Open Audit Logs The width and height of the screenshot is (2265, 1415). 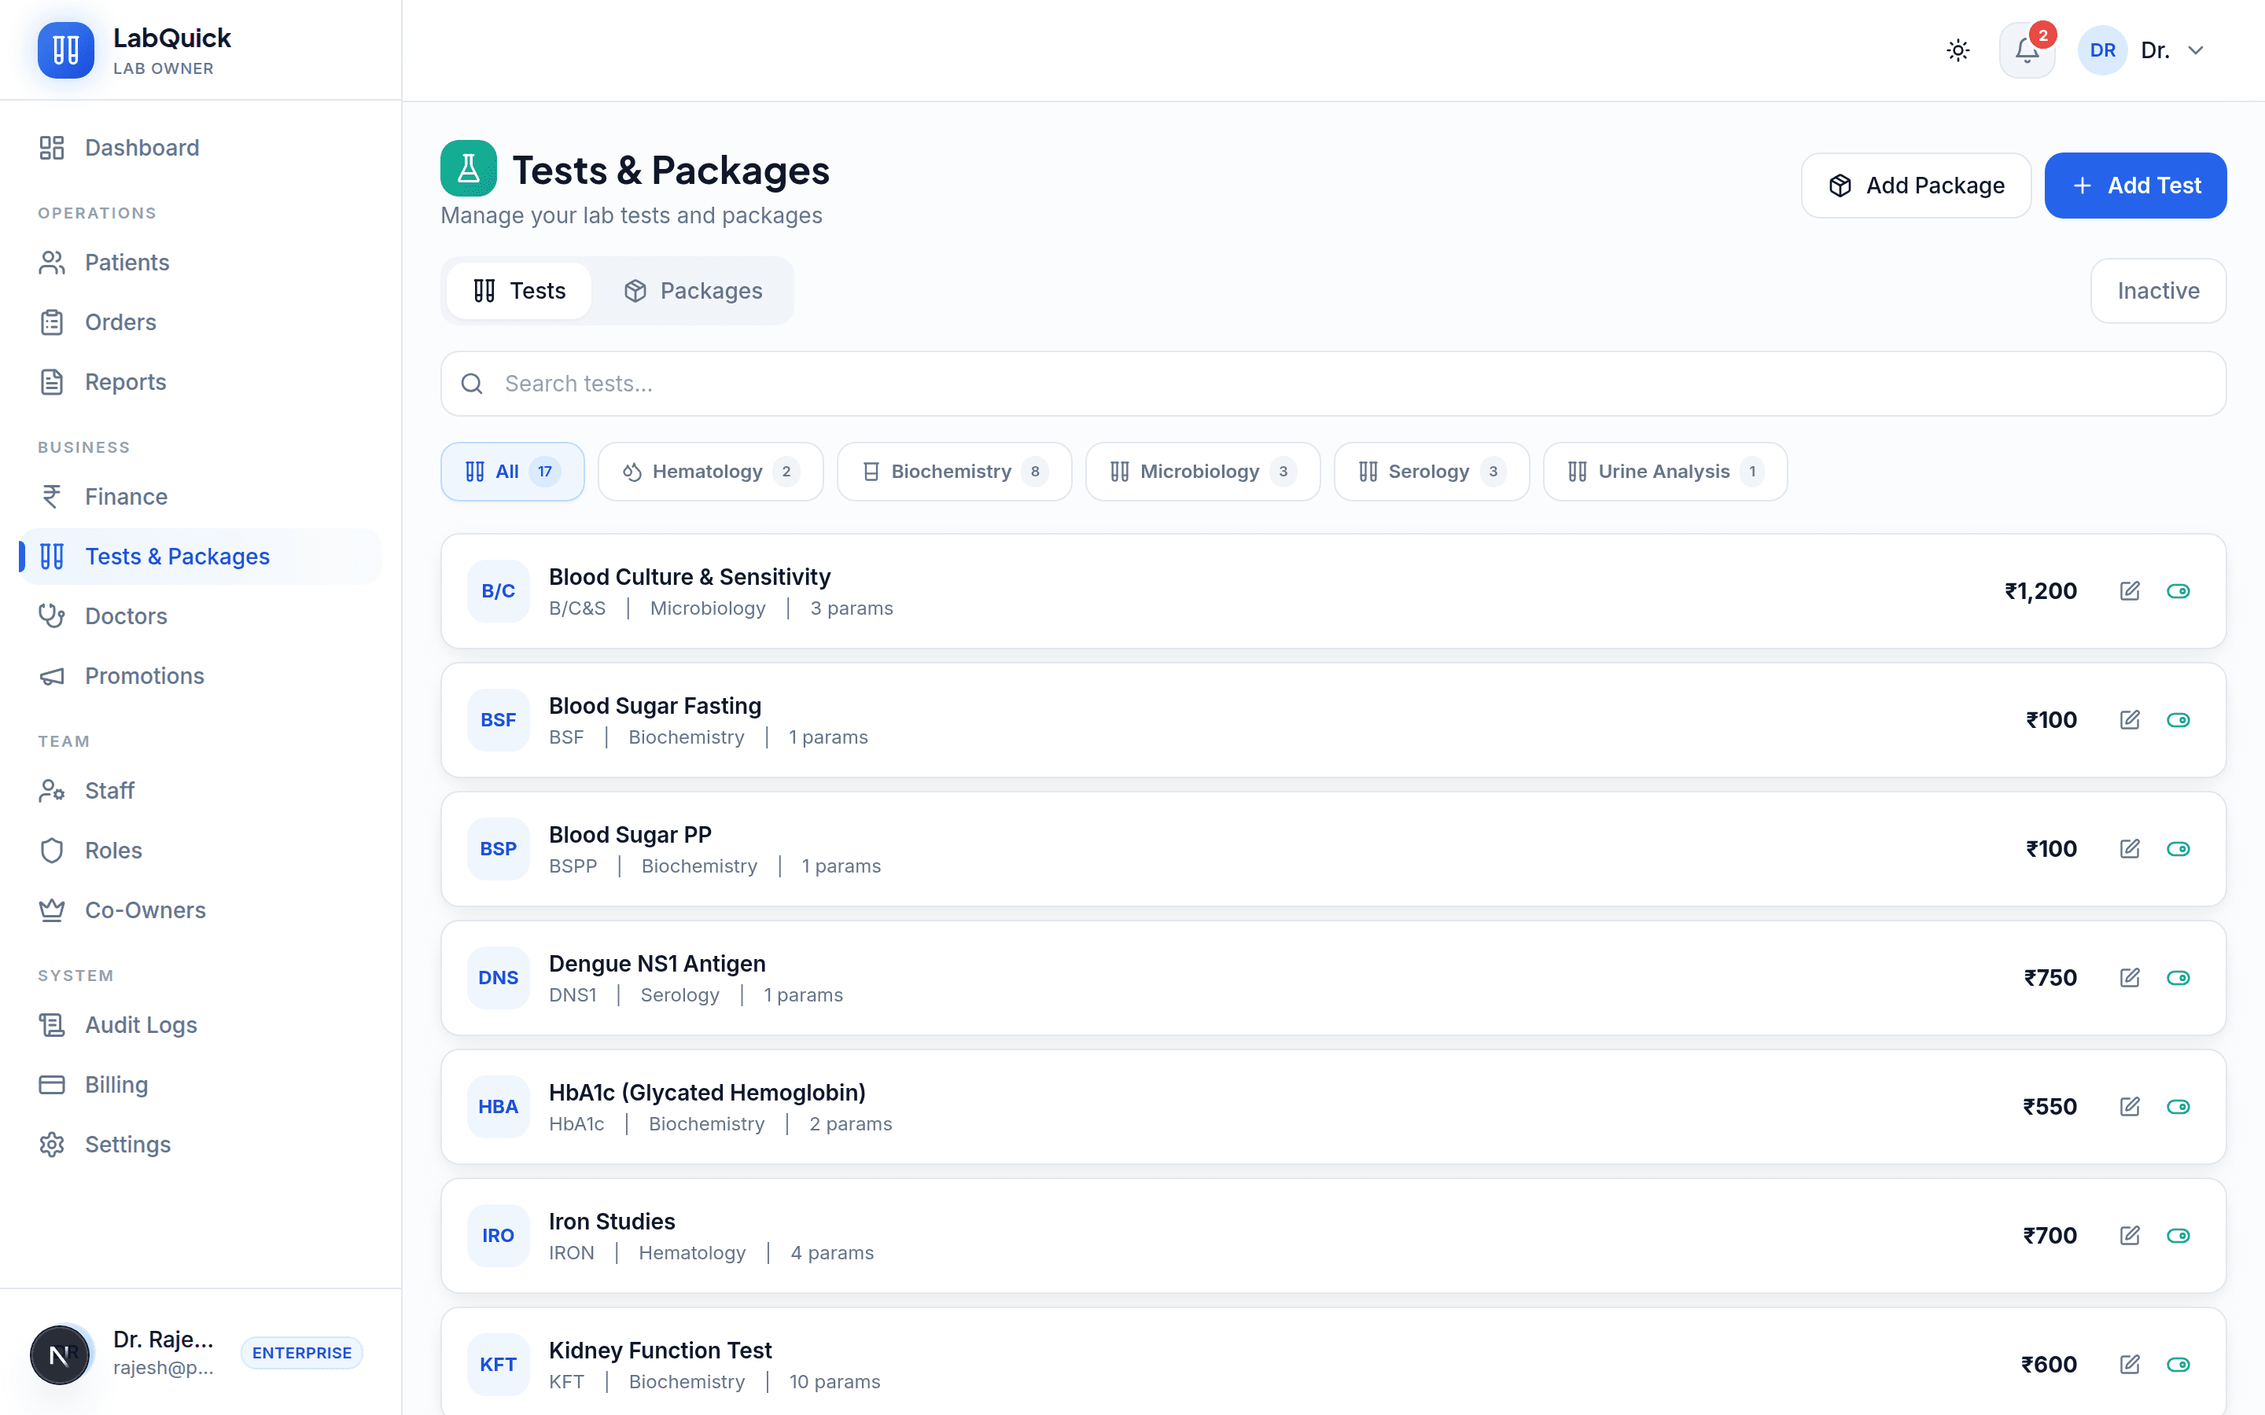(201, 1025)
